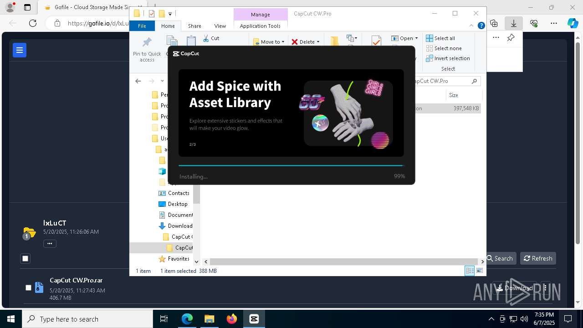Open Edge tab actions menu icon
Viewport: 583px width, 328px height.
tap(27, 7)
